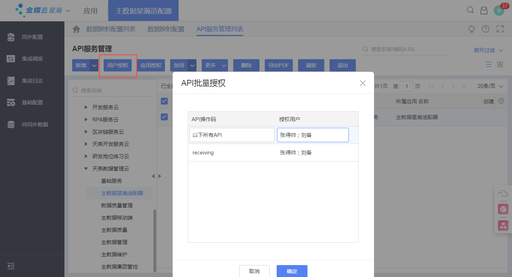The width and height of the screenshot is (512, 277).
Task: Toggle fullscreen expand icon
Action: coord(500,29)
